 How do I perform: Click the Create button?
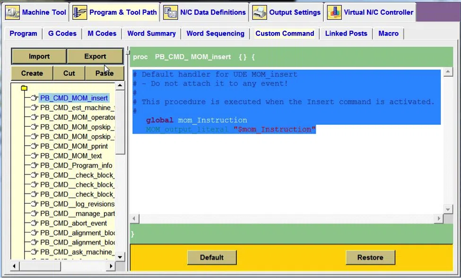[32, 73]
